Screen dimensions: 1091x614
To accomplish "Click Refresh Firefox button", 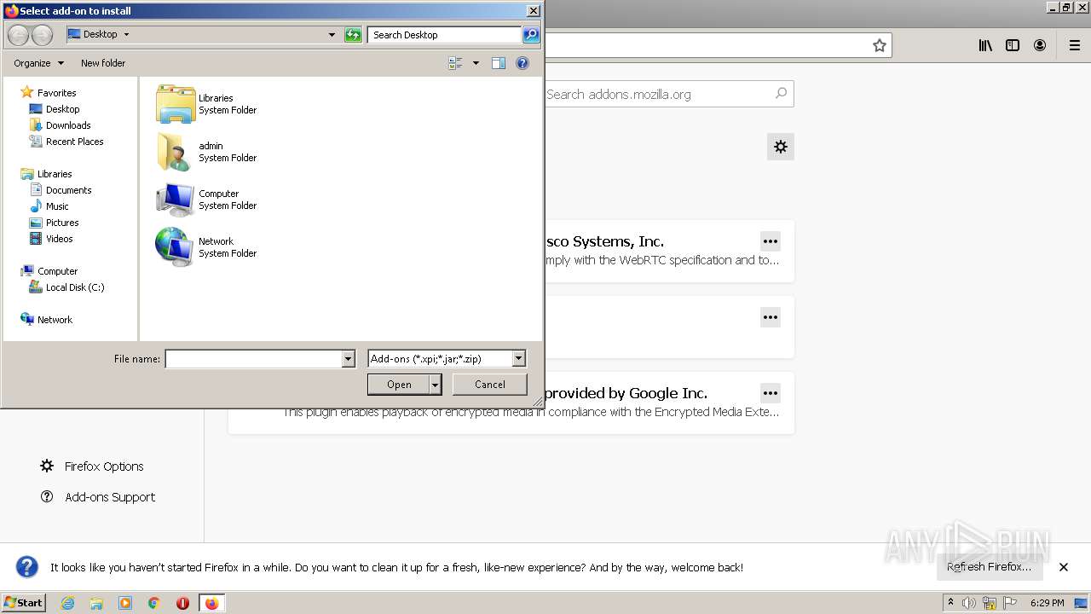I will coord(989,567).
